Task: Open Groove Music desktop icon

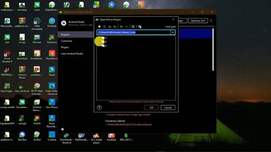Action: pos(22,73)
